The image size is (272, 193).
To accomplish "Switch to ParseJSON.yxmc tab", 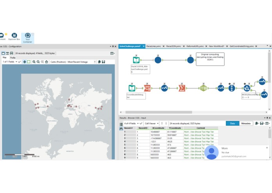I will (173, 46).
